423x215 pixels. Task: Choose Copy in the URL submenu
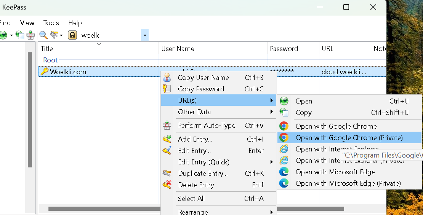[x=350, y=112]
